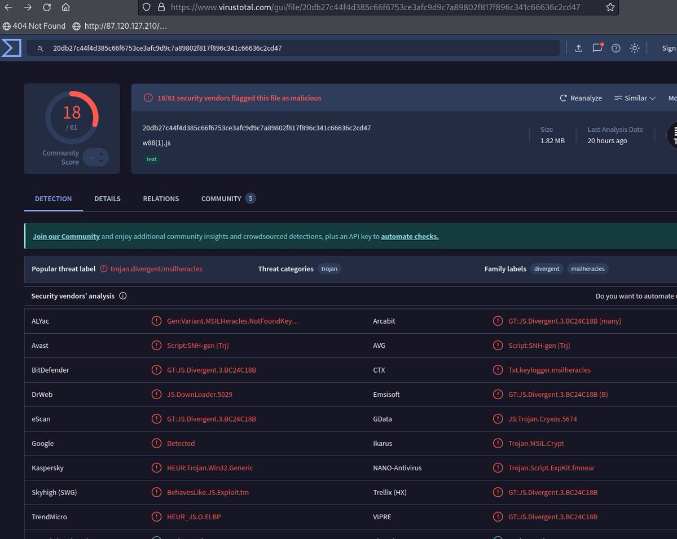Open the feedback icon with red notification dot
This screenshot has height=539, width=677.
pos(597,48)
